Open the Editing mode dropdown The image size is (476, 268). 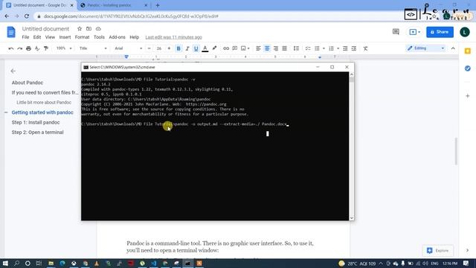426,48
